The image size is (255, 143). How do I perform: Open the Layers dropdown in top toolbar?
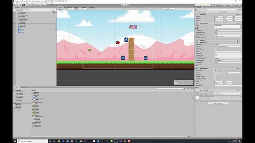click(x=229, y=5)
